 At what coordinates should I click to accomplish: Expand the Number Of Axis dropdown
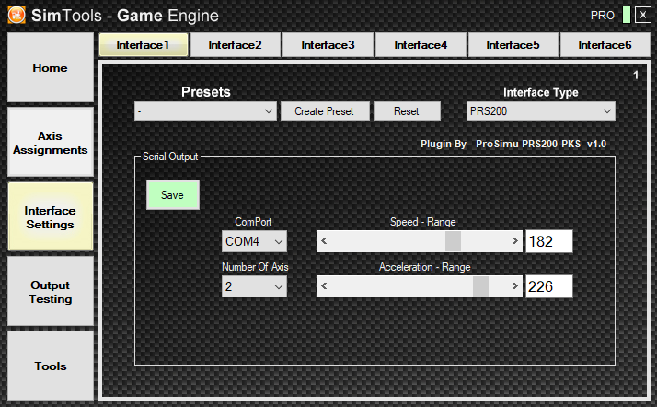tap(254, 286)
